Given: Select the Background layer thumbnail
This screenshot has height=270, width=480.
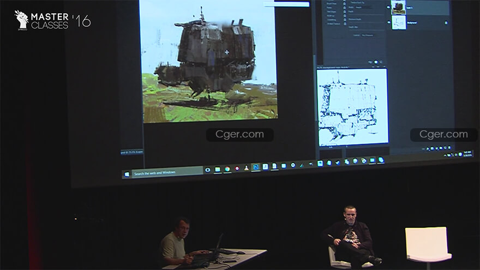Looking at the screenshot, I should click(399, 22).
